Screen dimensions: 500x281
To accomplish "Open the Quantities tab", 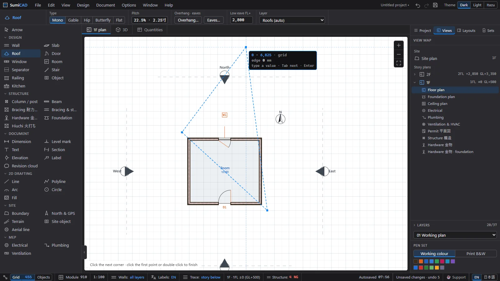I will pyautogui.click(x=150, y=30).
